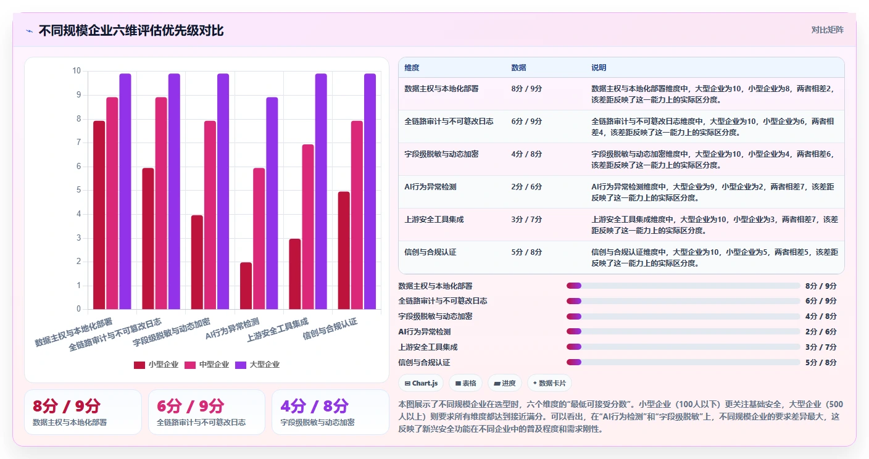Click the Chart.js tag chip

(x=421, y=383)
